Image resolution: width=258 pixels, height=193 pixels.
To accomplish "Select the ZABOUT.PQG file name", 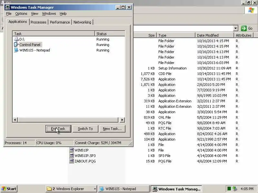I will (85, 161).
